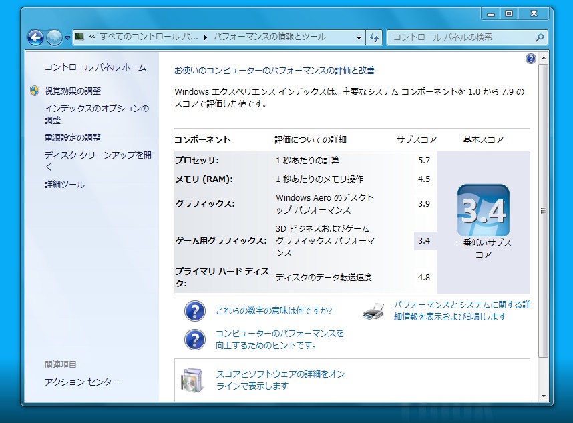Open アクション センター under related items
This screenshot has width=573, height=423.
[82, 382]
